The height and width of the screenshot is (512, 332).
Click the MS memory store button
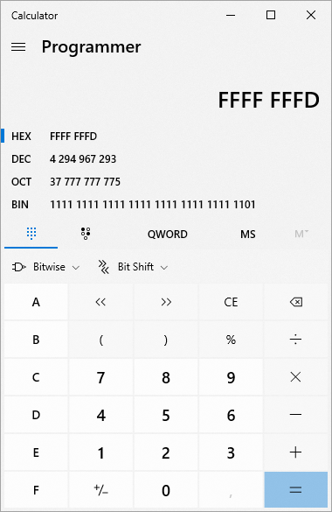[248, 235]
